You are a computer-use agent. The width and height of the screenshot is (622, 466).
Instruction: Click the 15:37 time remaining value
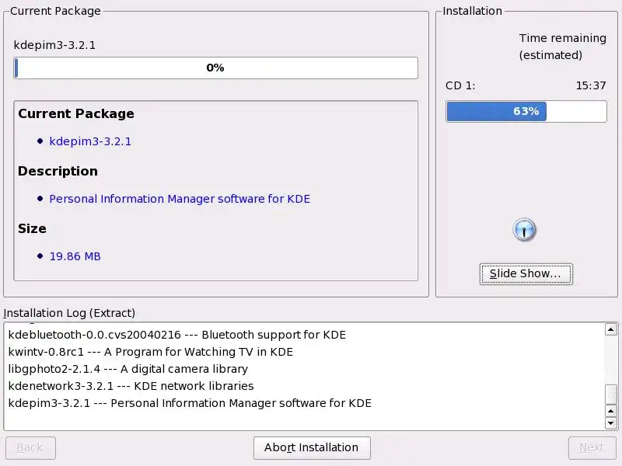click(x=591, y=85)
